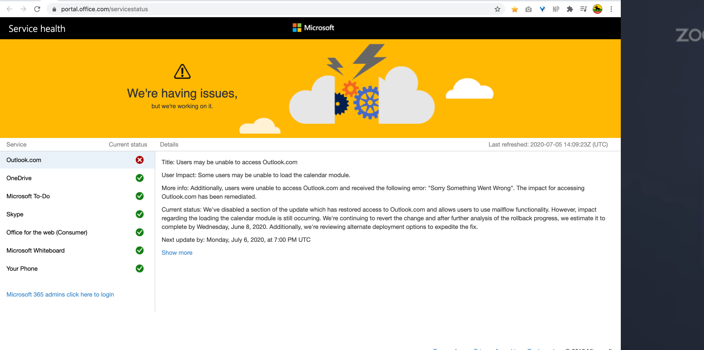The height and width of the screenshot is (350, 704).
Task: Click the "We're having issues," heading
Action: [x=182, y=94]
